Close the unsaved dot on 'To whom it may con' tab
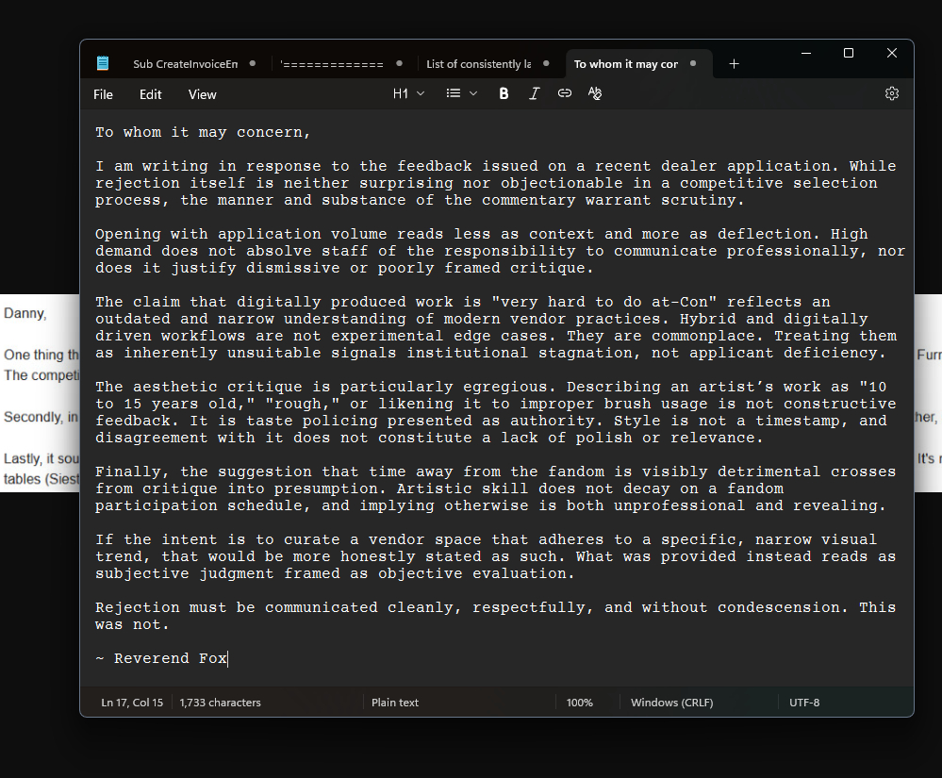The height and width of the screenshot is (778, 942). (x=693, y=64)
